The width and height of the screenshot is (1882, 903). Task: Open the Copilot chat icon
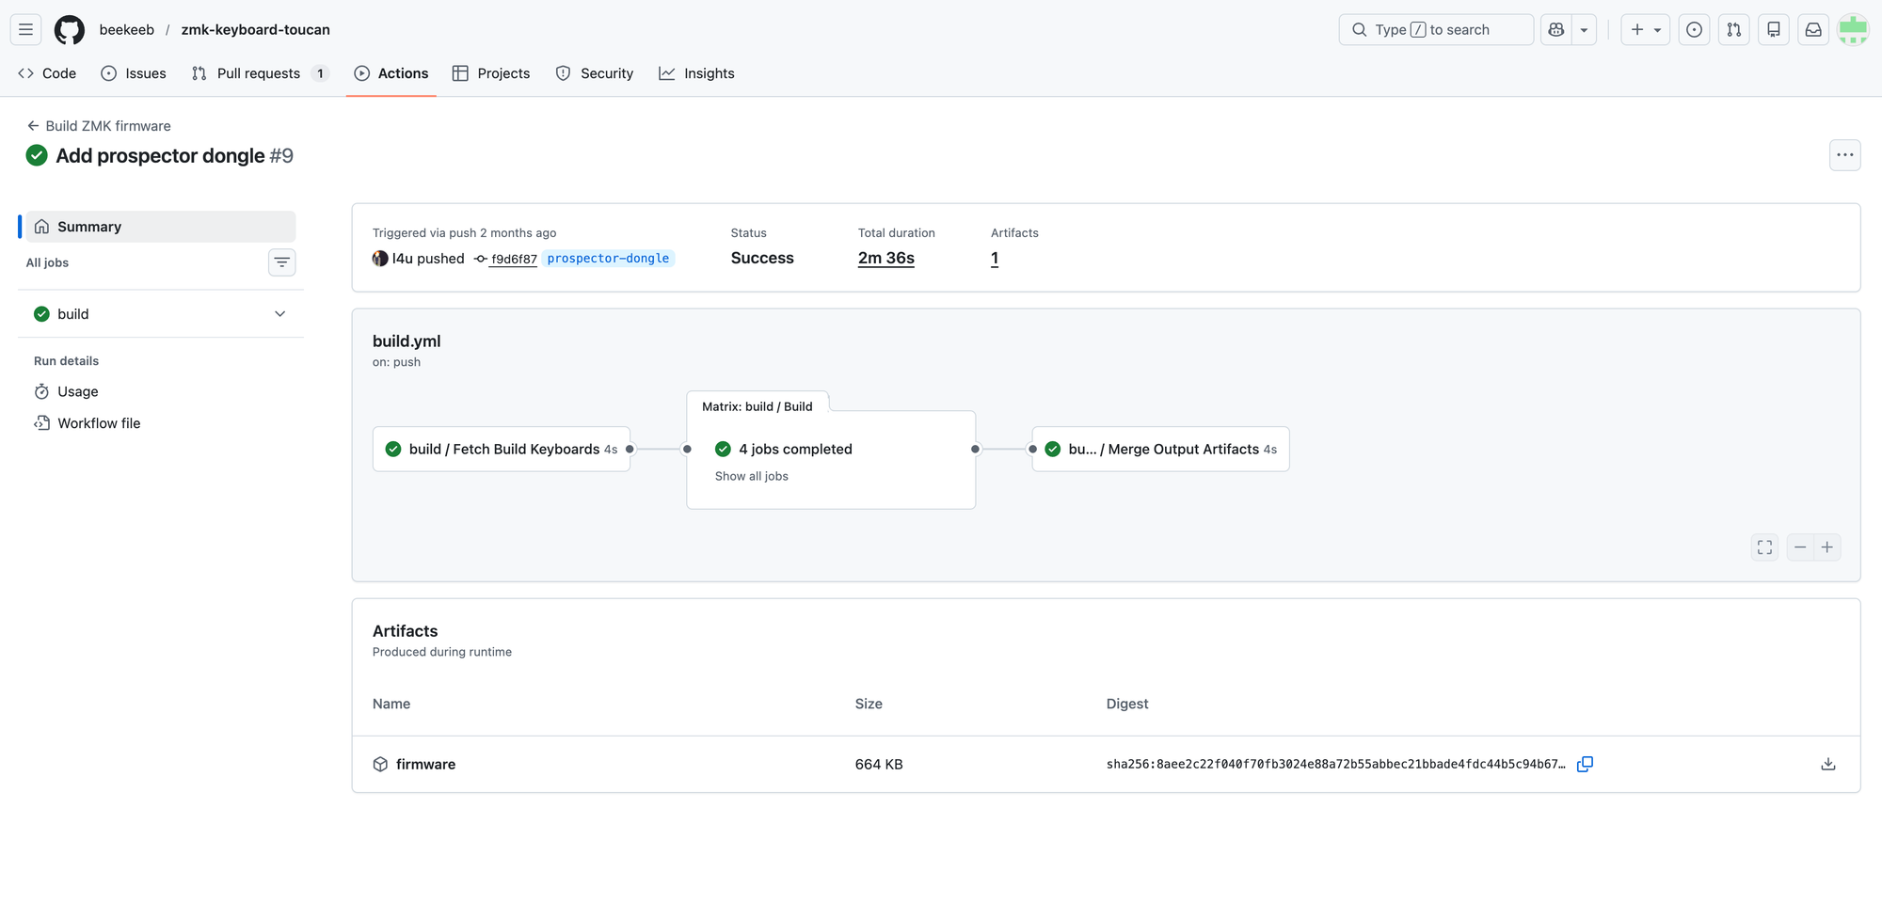click(1556, 30)
